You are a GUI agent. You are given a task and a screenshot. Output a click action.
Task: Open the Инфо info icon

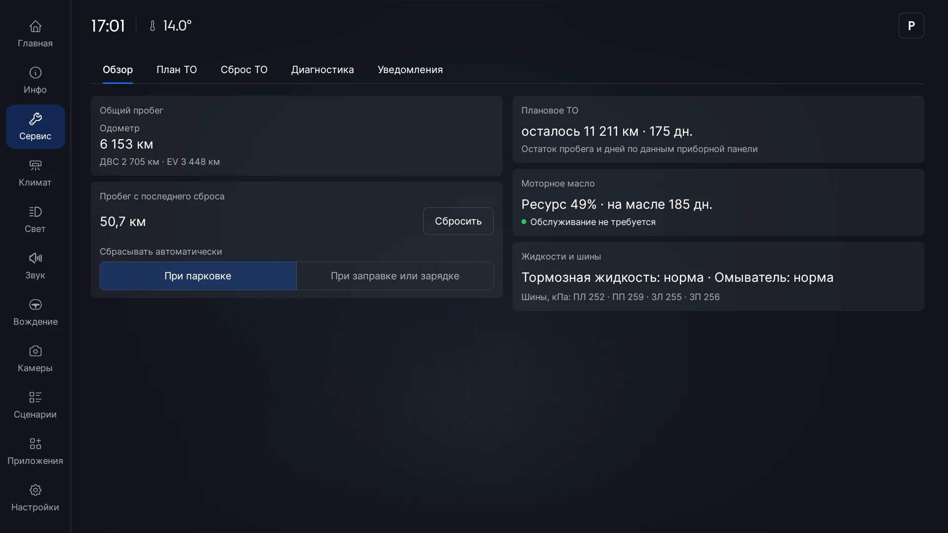coord(35,73)
